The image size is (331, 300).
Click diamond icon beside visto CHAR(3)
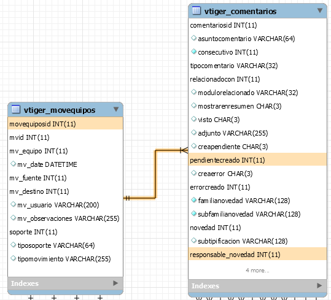pyautogui.click(x=193, y=118)
